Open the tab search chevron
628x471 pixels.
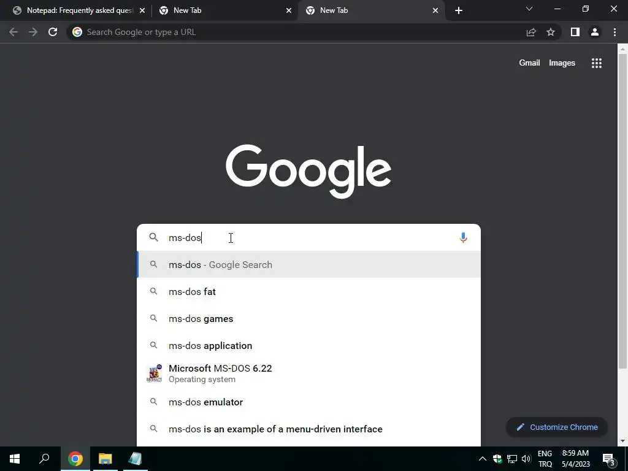click(529, 9)
